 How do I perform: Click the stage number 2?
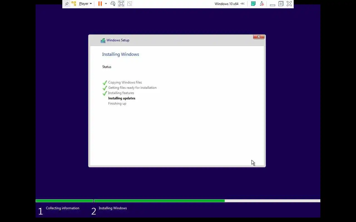(94, 211)
